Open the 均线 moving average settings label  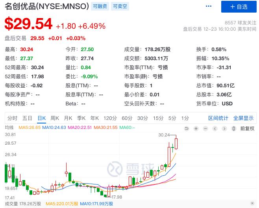coord(9,127)
